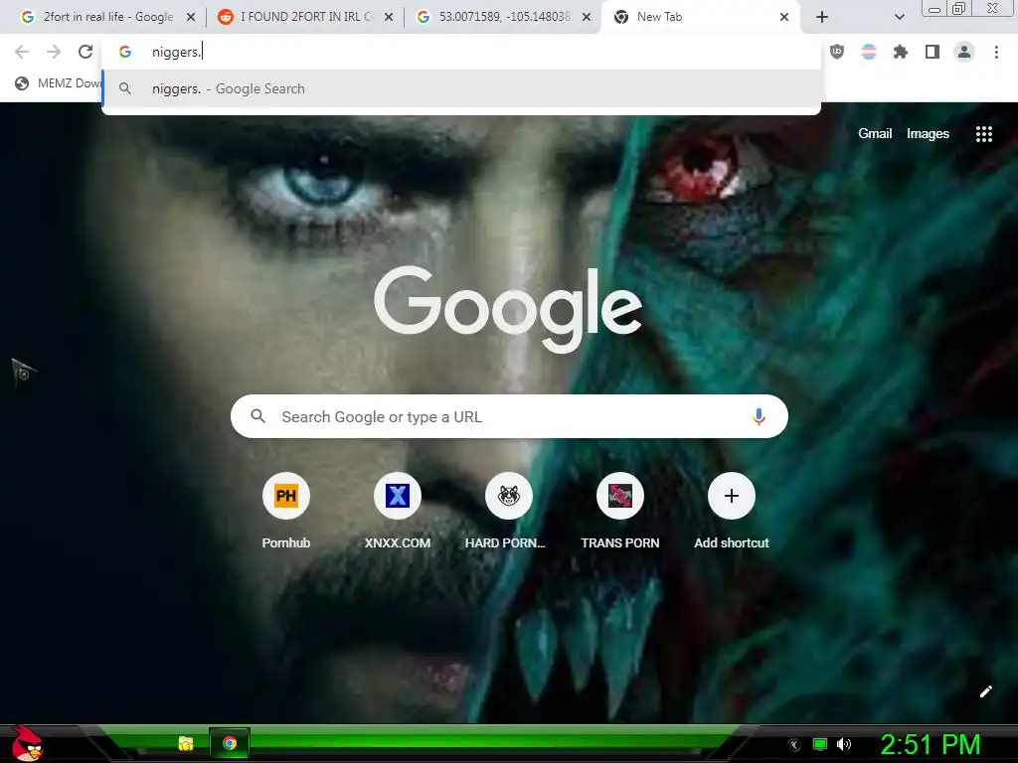Open the pink-arrows shortcut tile
The image size is (1018, 763).
point(620,510)
